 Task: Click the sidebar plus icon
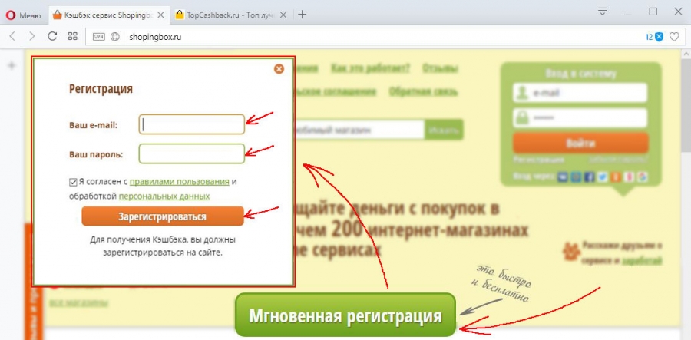(x=12, y=66)
